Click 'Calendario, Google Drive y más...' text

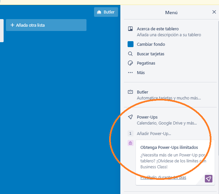[x=167, y=123]
